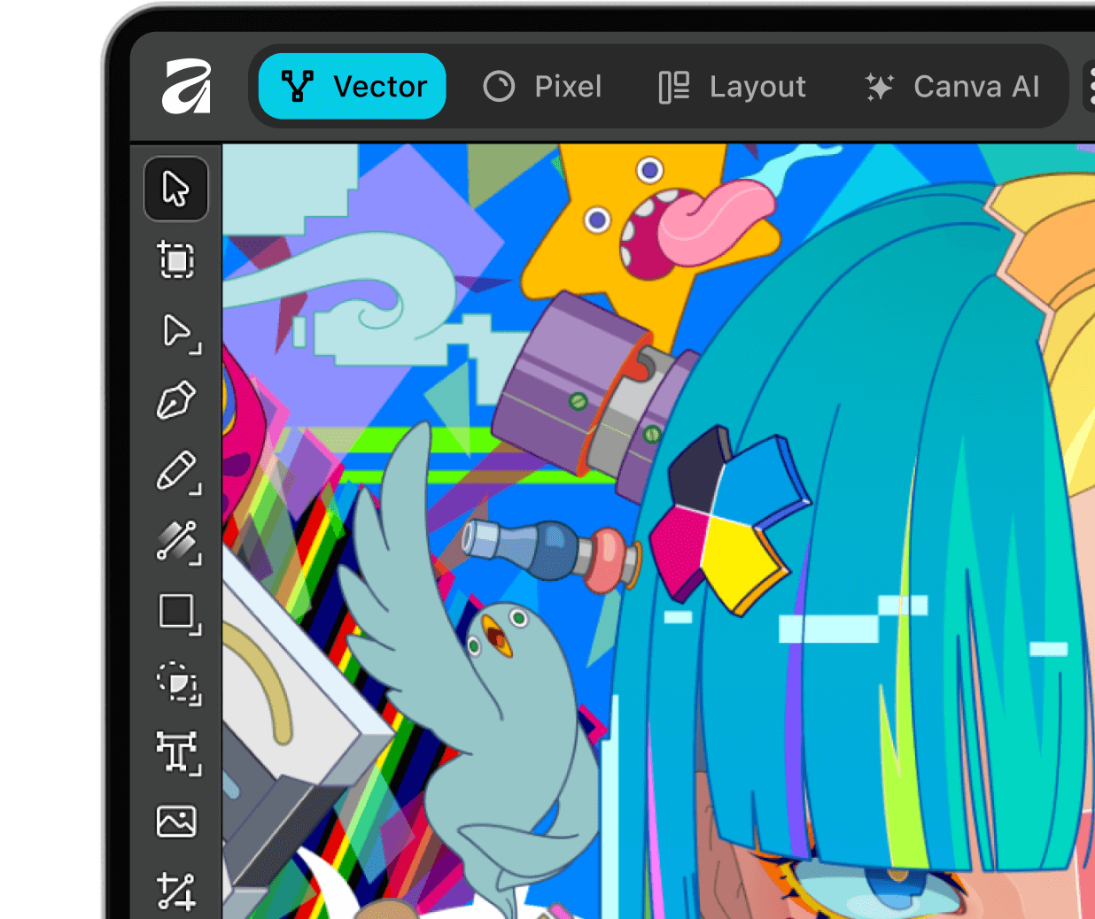
Task: Activate the Node tool
Action: [x=178, y=331]
